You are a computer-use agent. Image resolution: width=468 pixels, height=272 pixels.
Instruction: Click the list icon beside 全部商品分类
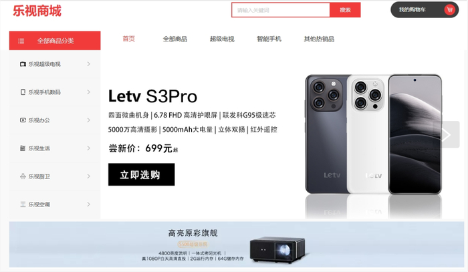pyautogui.click(x=21, y=41)
